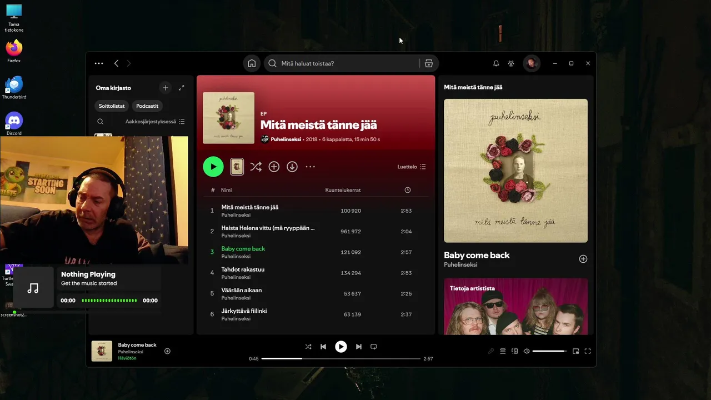711x400 pixels.
Task: Click the album cover thumbnail in header
Action: click(x=228, y=118)
